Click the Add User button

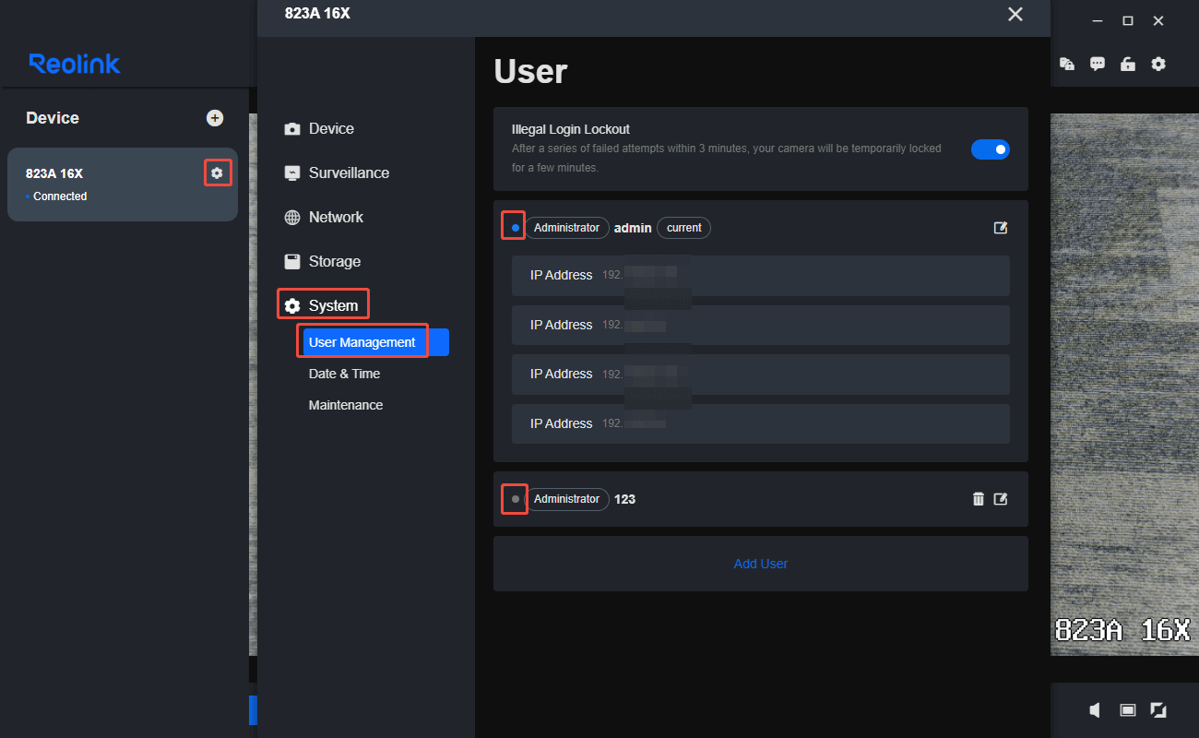760,563
